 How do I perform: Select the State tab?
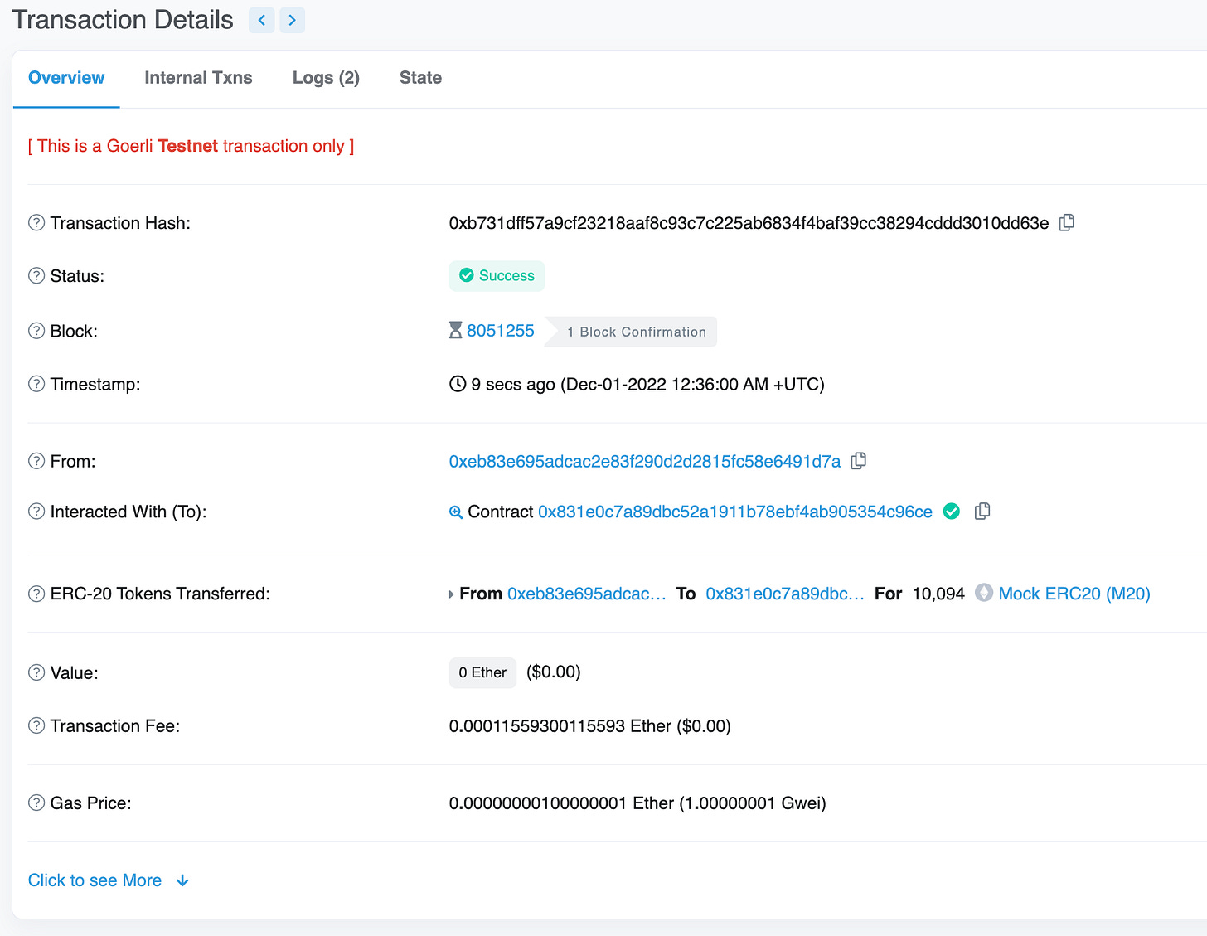420,77
